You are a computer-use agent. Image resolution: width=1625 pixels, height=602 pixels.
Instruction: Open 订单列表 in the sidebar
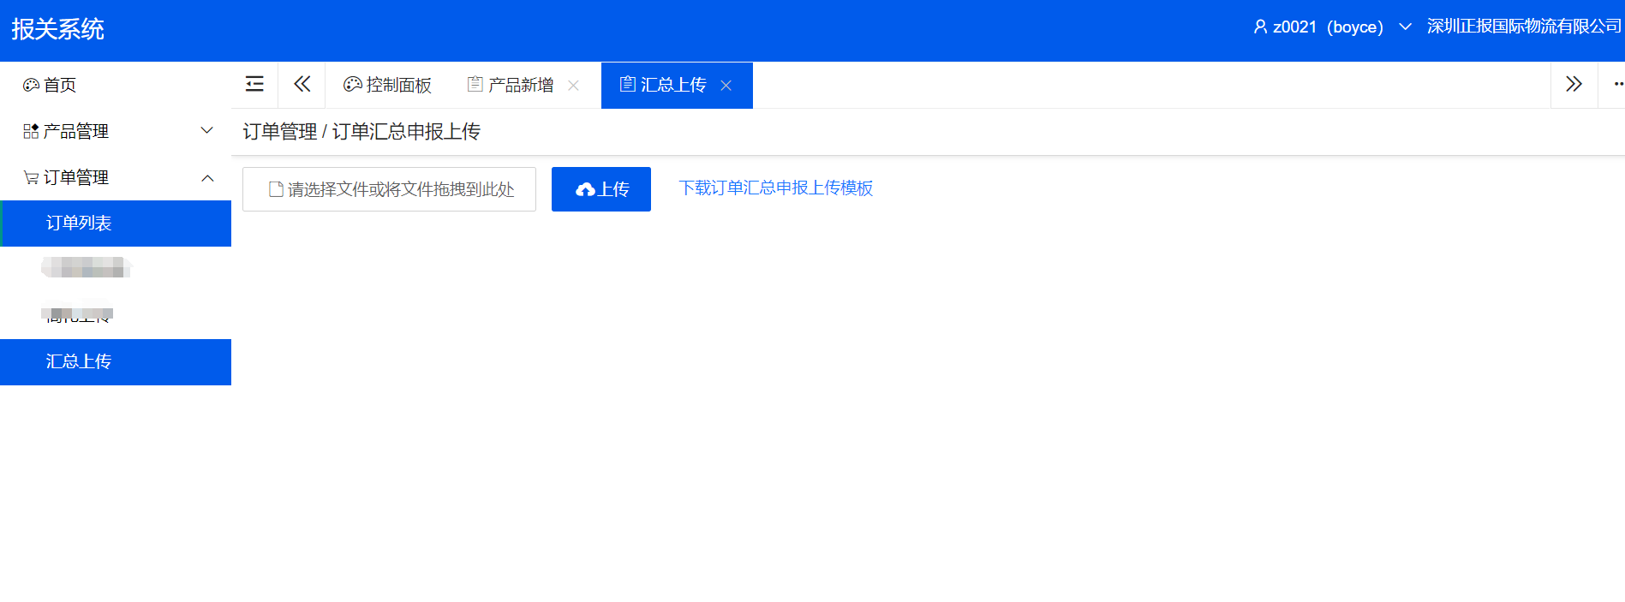(116, 224)
